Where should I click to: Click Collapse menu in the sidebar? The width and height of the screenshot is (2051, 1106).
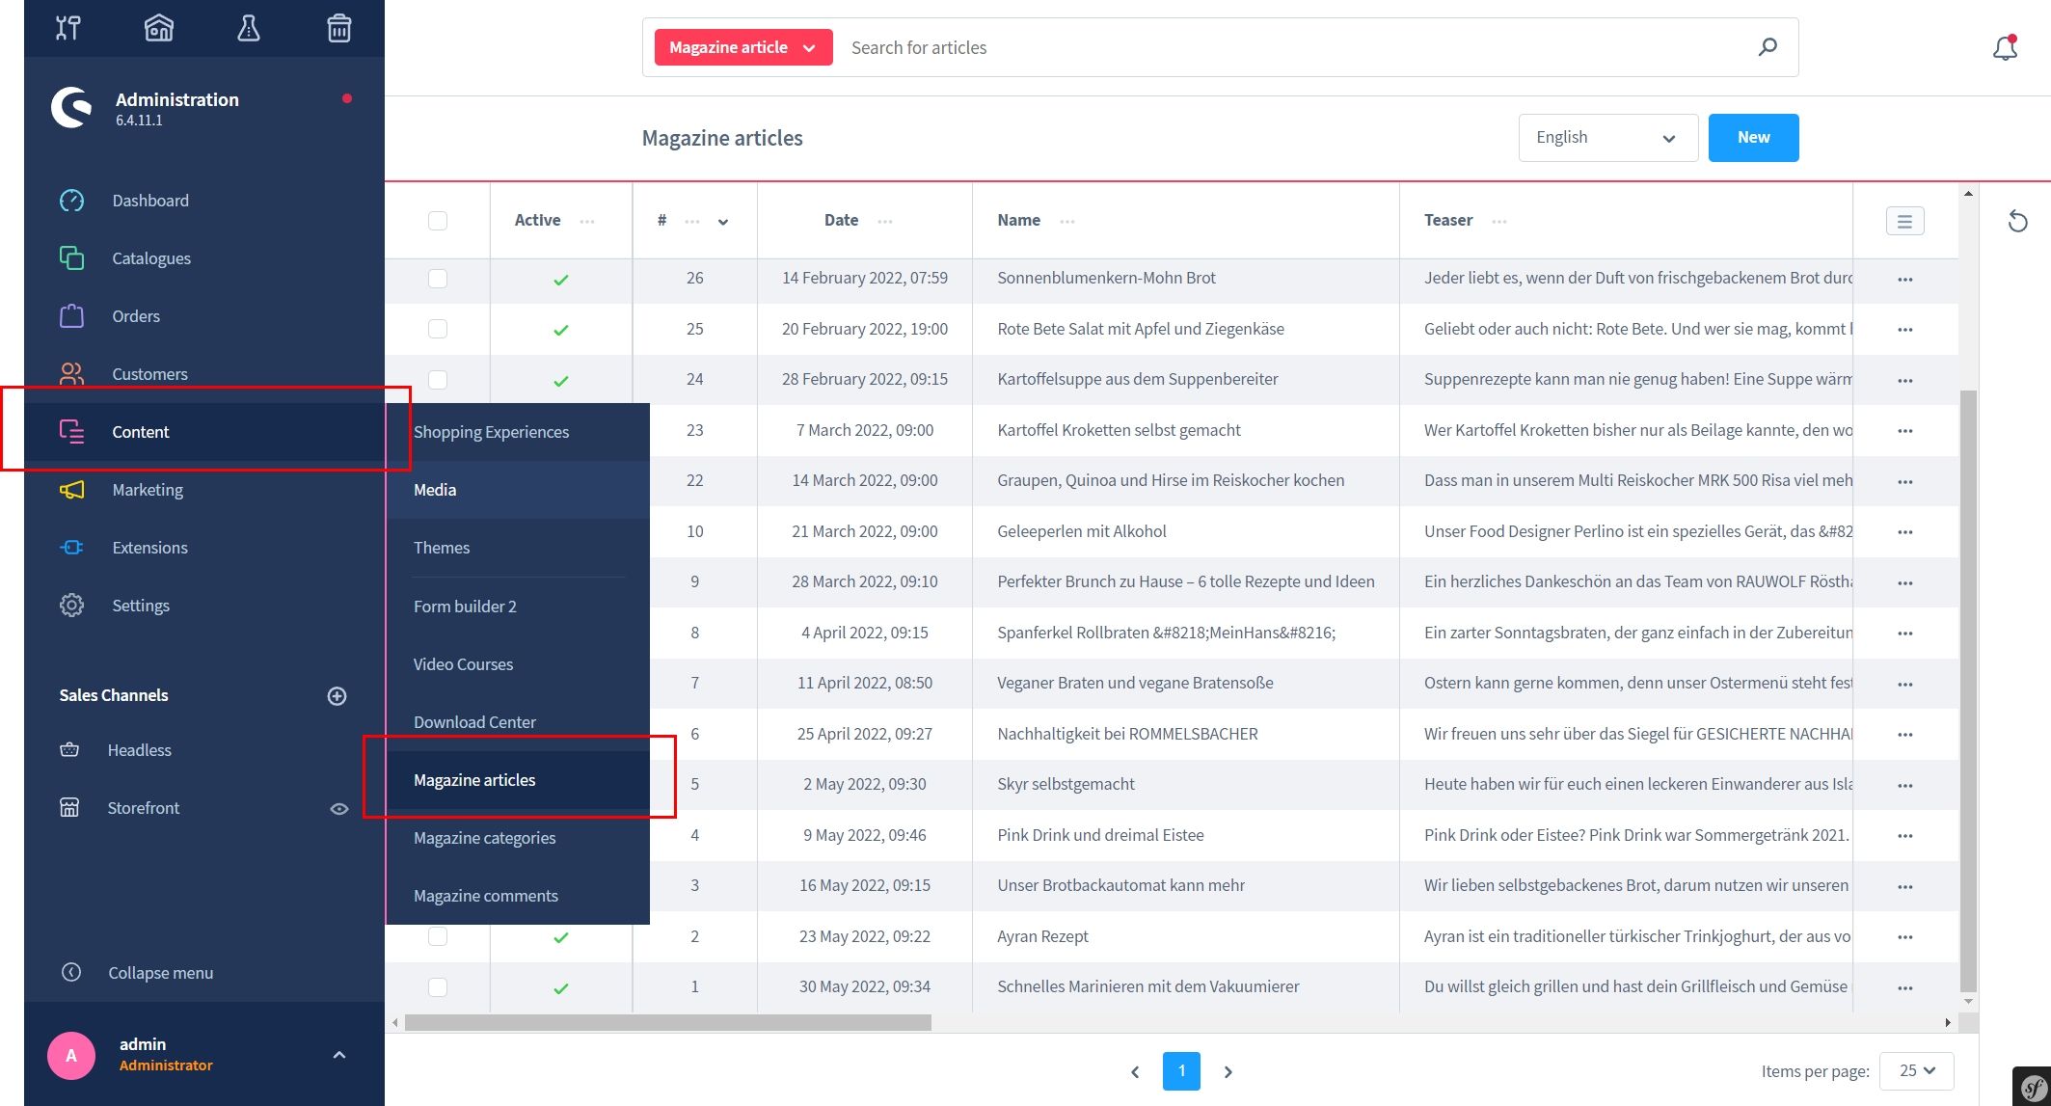click(x=160, y=973)
